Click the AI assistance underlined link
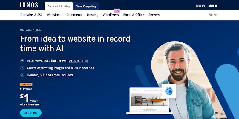239x119 pixels. point(78,61)
